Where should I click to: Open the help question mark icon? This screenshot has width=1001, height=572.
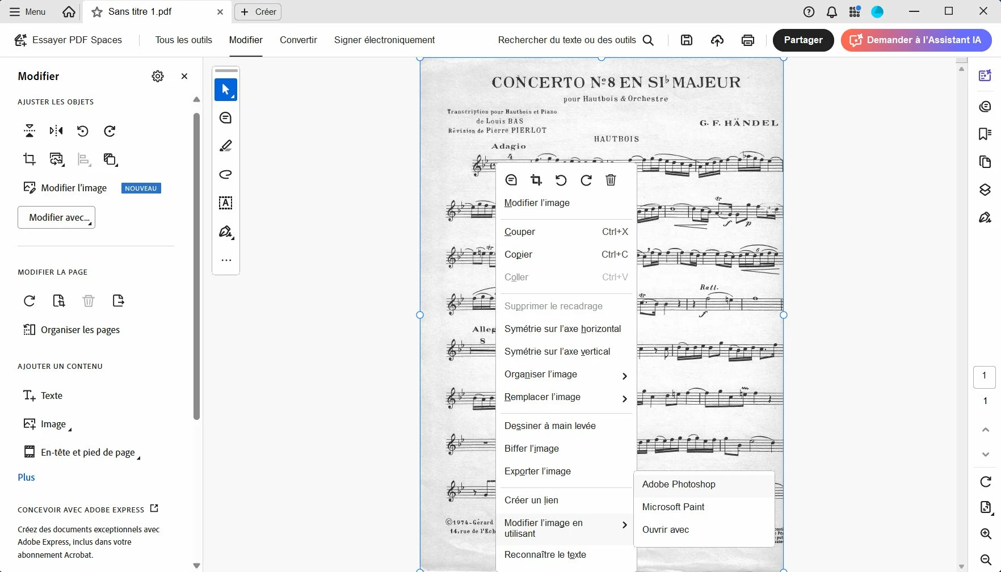click(809, 12)
